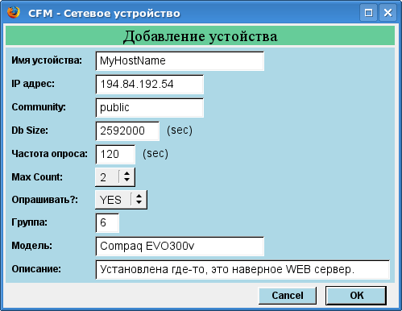Close the CFM dialog window

[387, 13]
